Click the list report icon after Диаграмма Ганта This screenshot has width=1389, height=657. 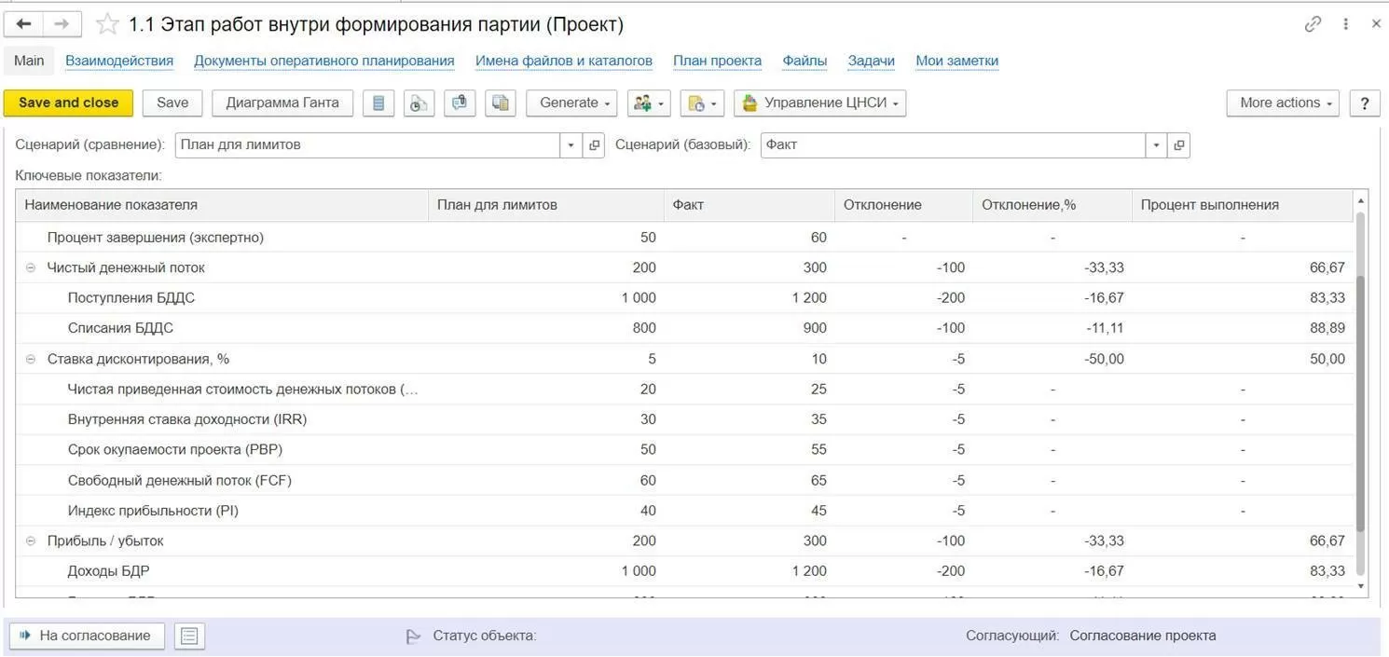coord(378,103)
